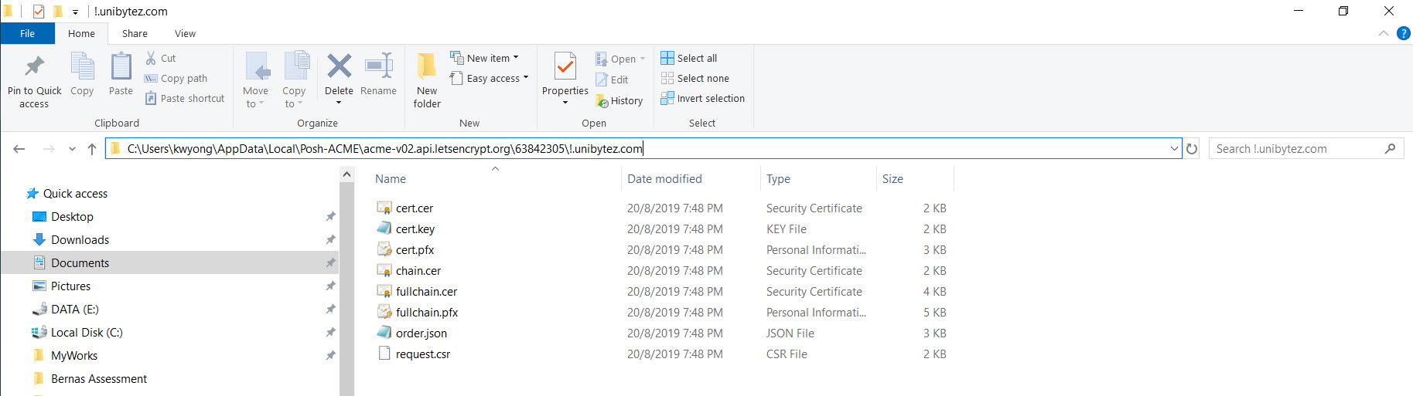Switch to the Share ribbon tab
The image size is (1413, 396).
point(135,33)
